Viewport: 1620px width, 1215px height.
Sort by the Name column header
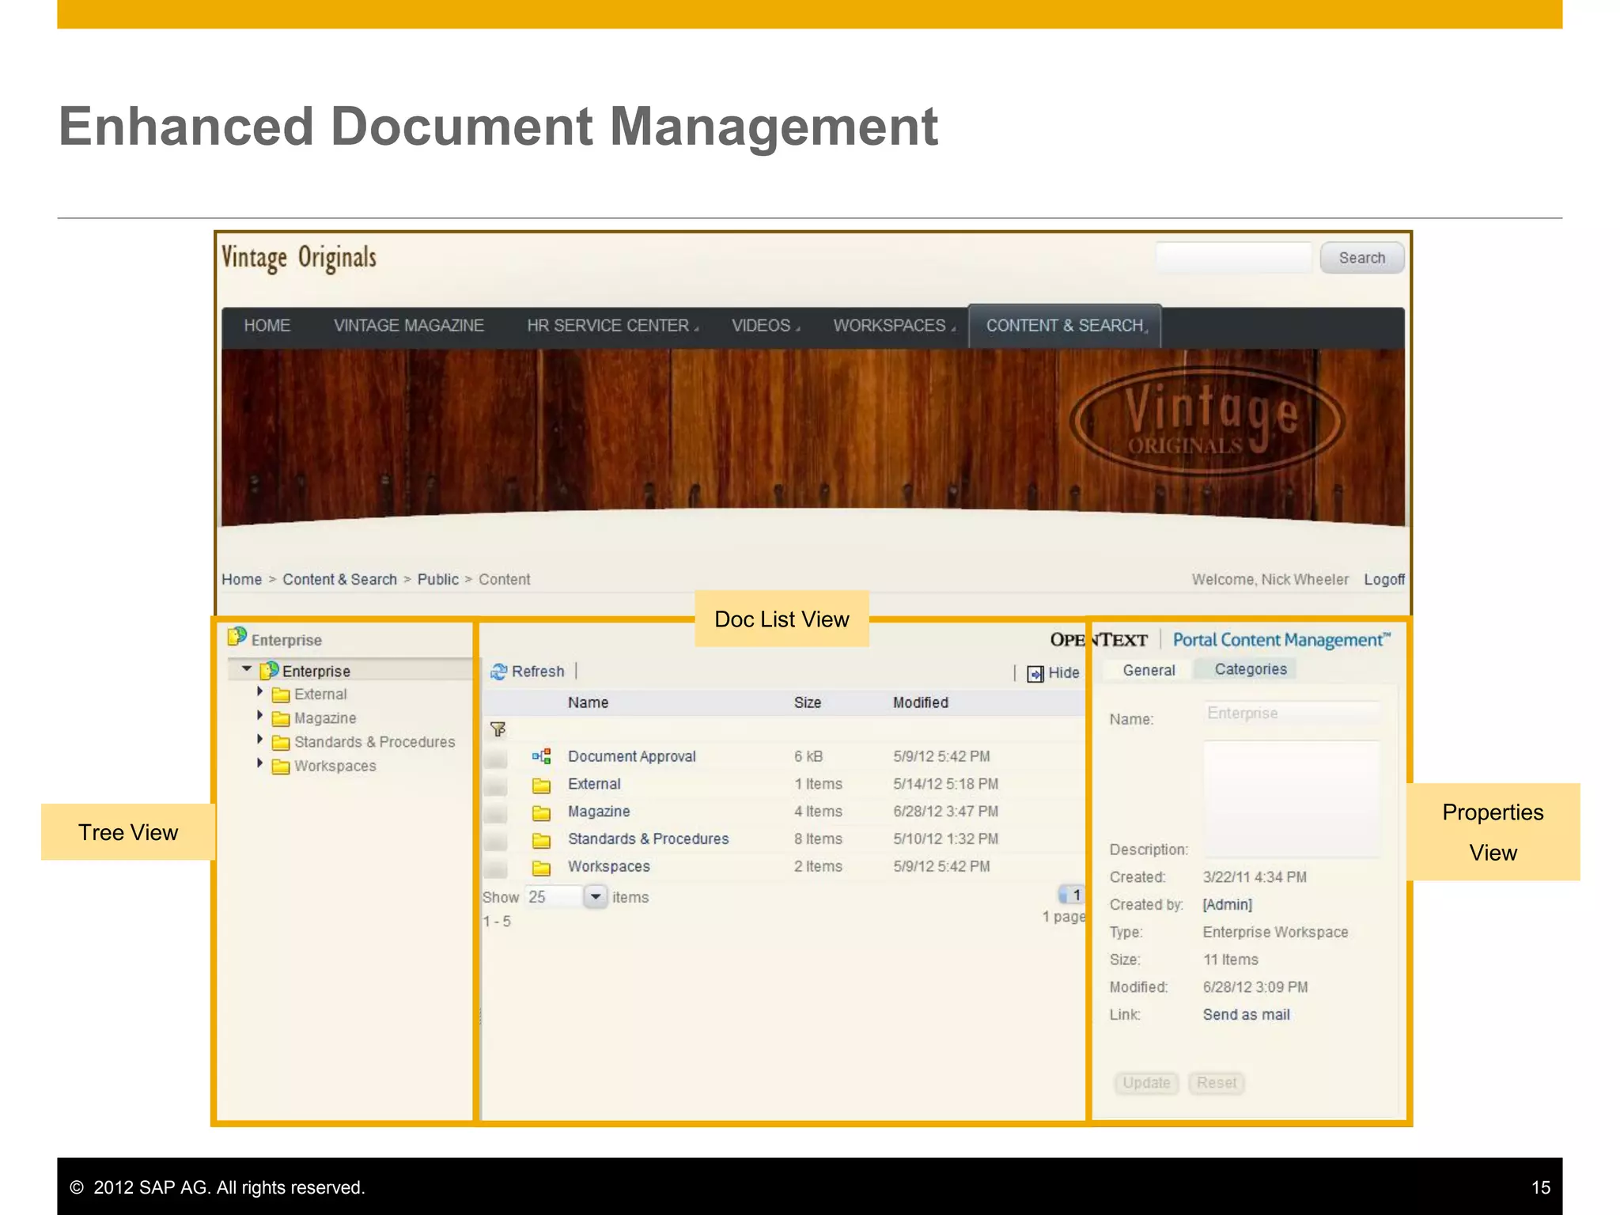click(588, 702)
